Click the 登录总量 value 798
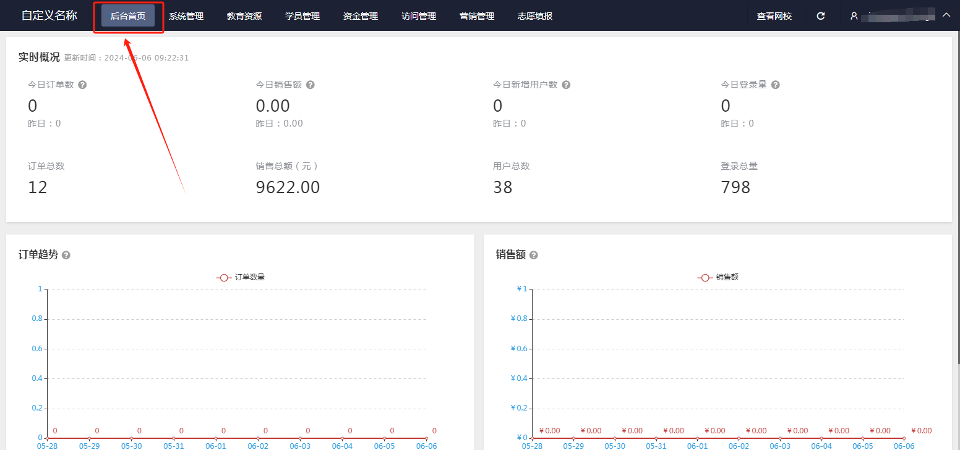 point(736,188)
